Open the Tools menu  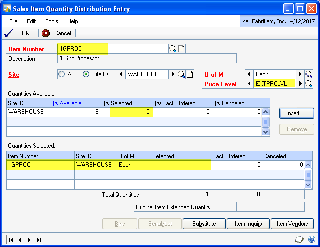[52, 21]
